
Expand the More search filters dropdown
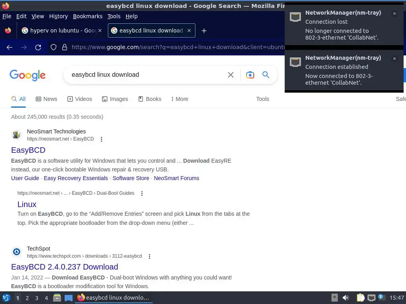pyautogui.click(x=180, y=99)
